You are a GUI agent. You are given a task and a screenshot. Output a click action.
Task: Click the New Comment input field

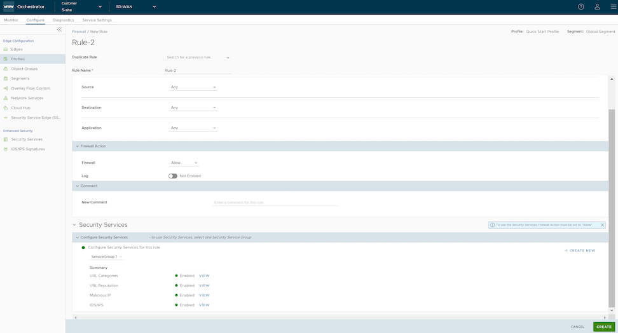[275, 202]
